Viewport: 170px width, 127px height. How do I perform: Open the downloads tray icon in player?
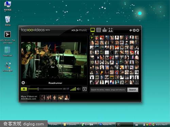click(104, 30)
